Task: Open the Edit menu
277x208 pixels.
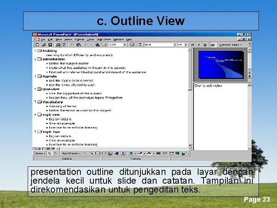Action: click(50, 39)
